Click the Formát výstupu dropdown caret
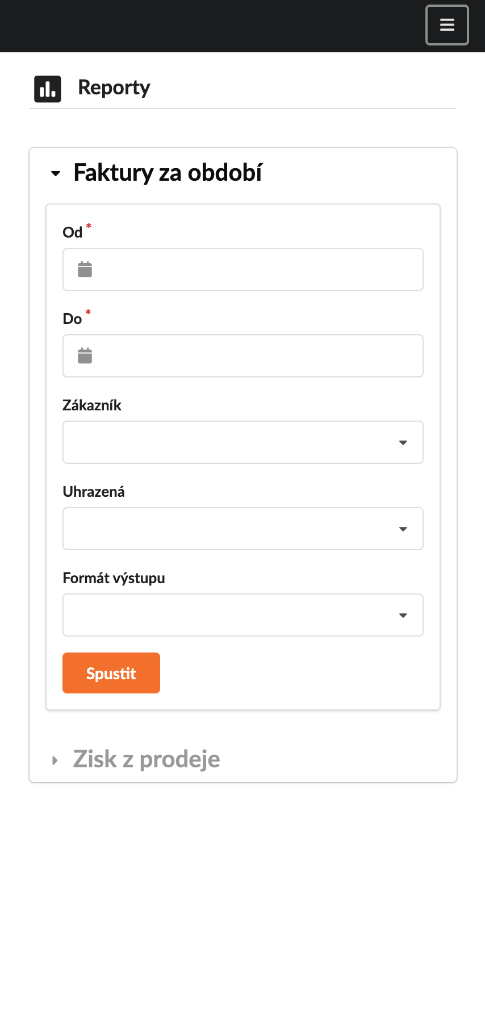 point(403,616)
